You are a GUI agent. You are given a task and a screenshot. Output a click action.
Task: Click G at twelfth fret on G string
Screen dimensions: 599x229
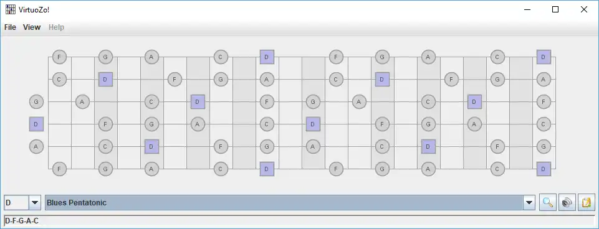tap(313, 102)
